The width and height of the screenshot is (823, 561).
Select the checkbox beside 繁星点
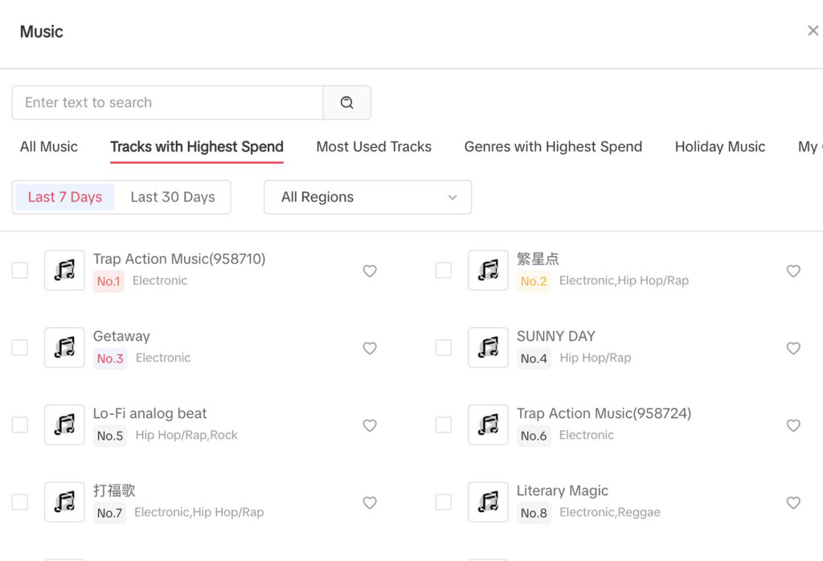443,271
